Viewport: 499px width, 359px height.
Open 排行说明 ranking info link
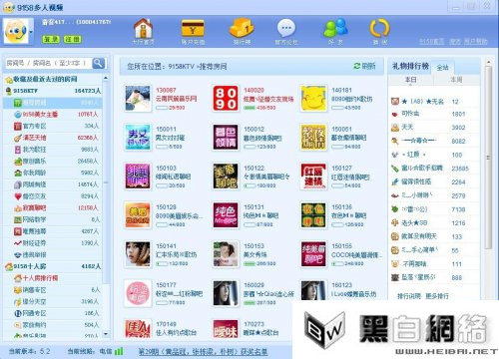point(409,296)
